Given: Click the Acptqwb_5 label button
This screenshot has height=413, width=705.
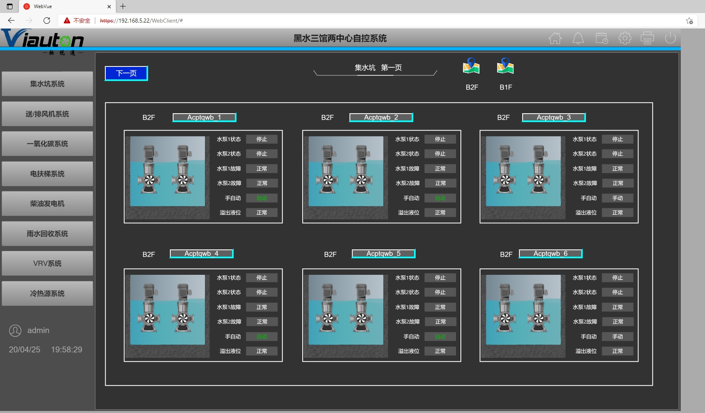Looking at the screenshot, I should pyautogui.click(x=383, y=253).
